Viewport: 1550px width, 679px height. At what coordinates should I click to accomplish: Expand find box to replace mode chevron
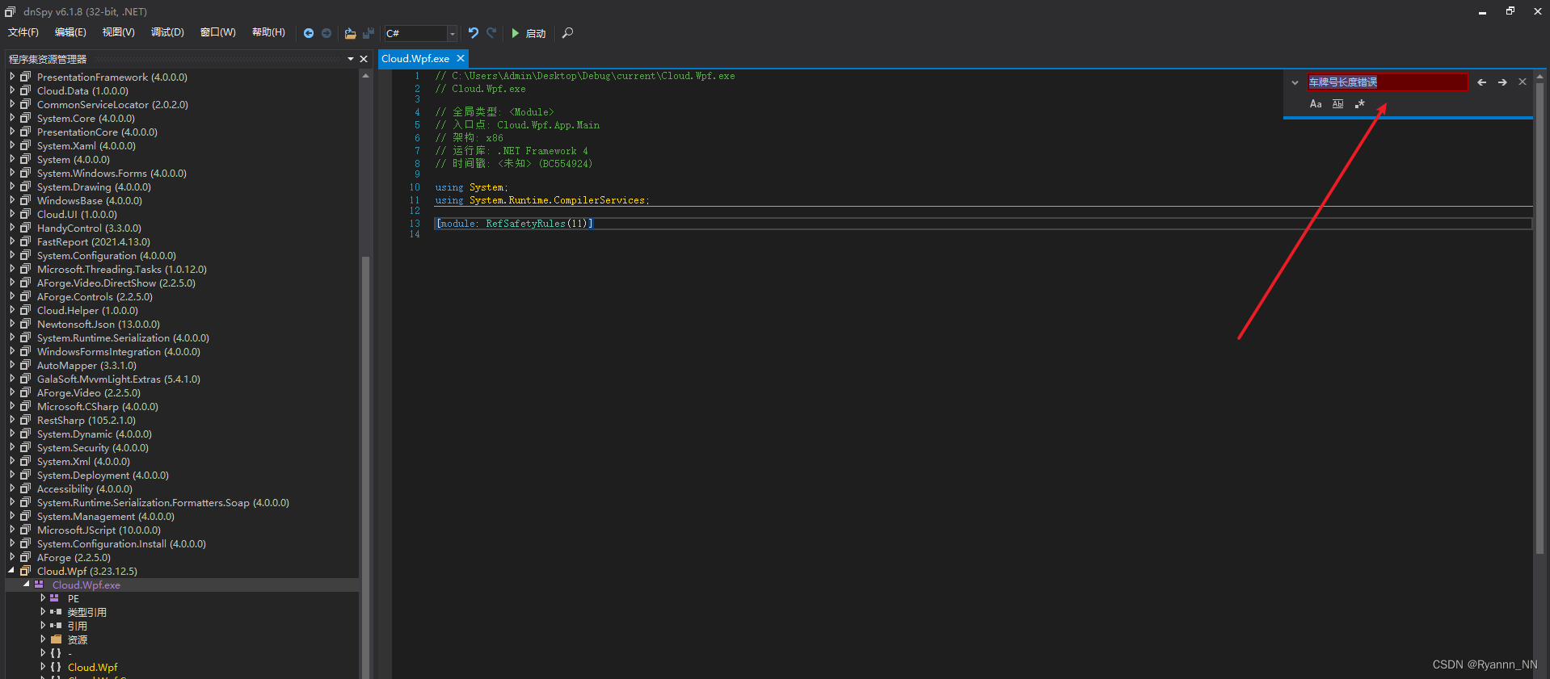(1295, 82)
